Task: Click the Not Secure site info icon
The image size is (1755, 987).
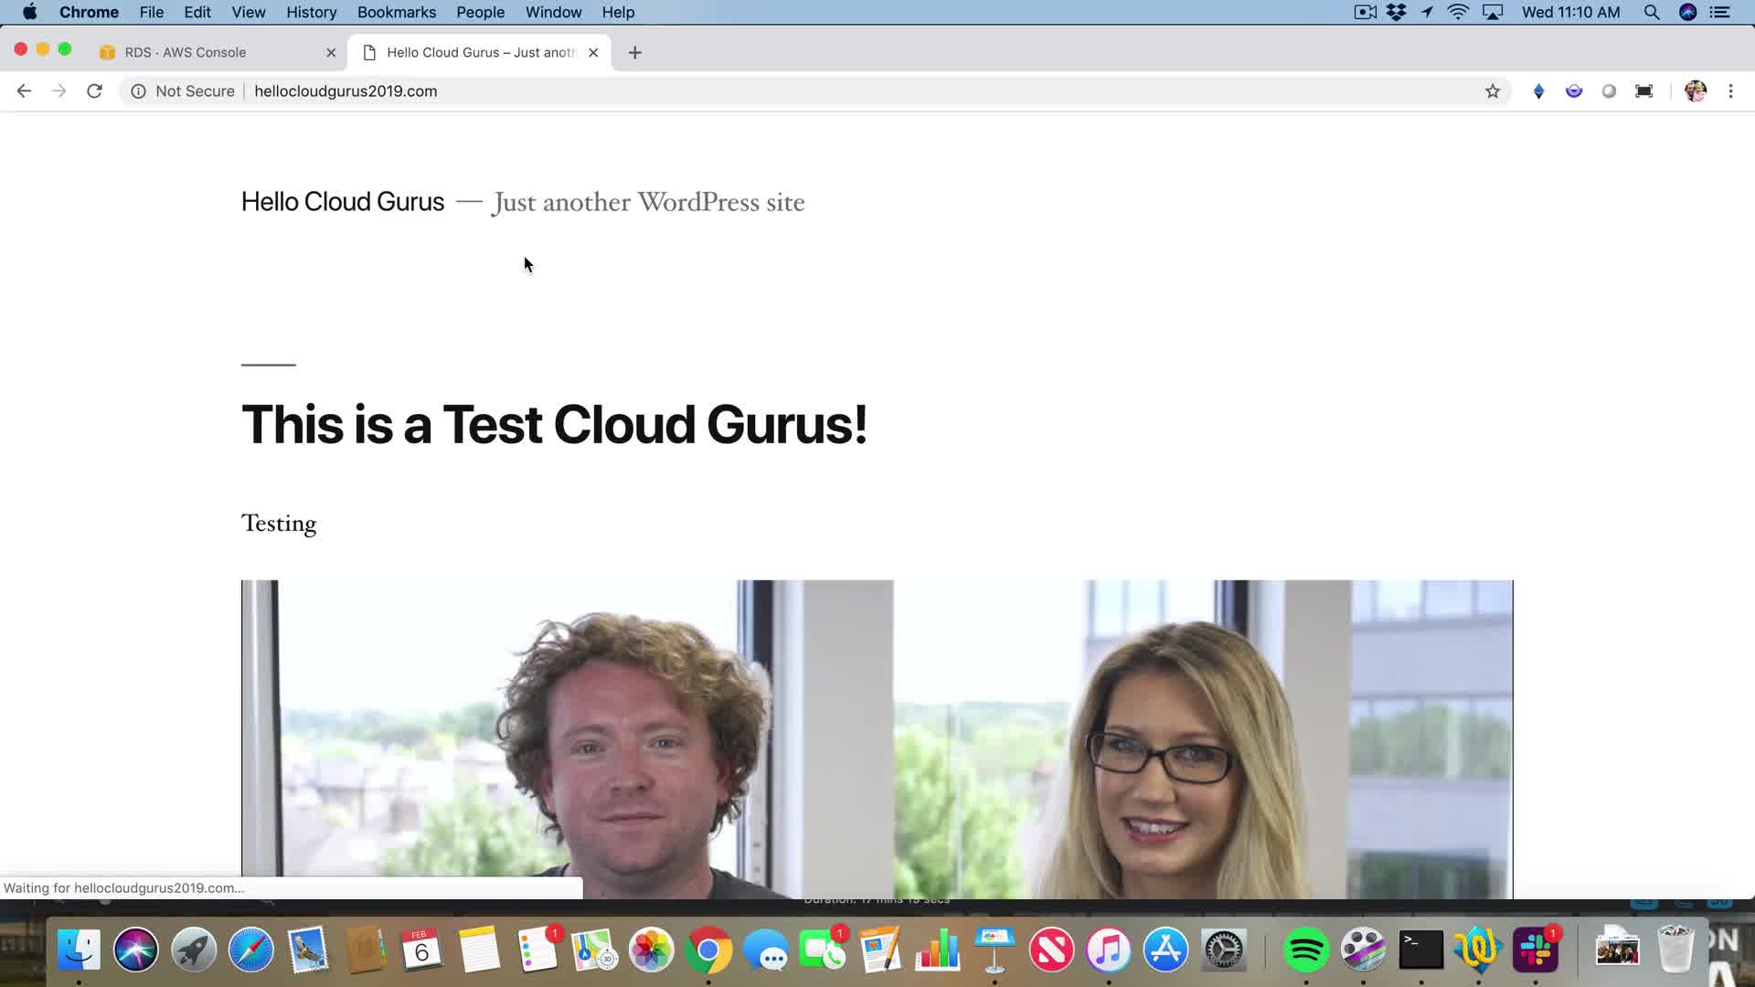Action: pyautogui.click(x=138, y=90)
